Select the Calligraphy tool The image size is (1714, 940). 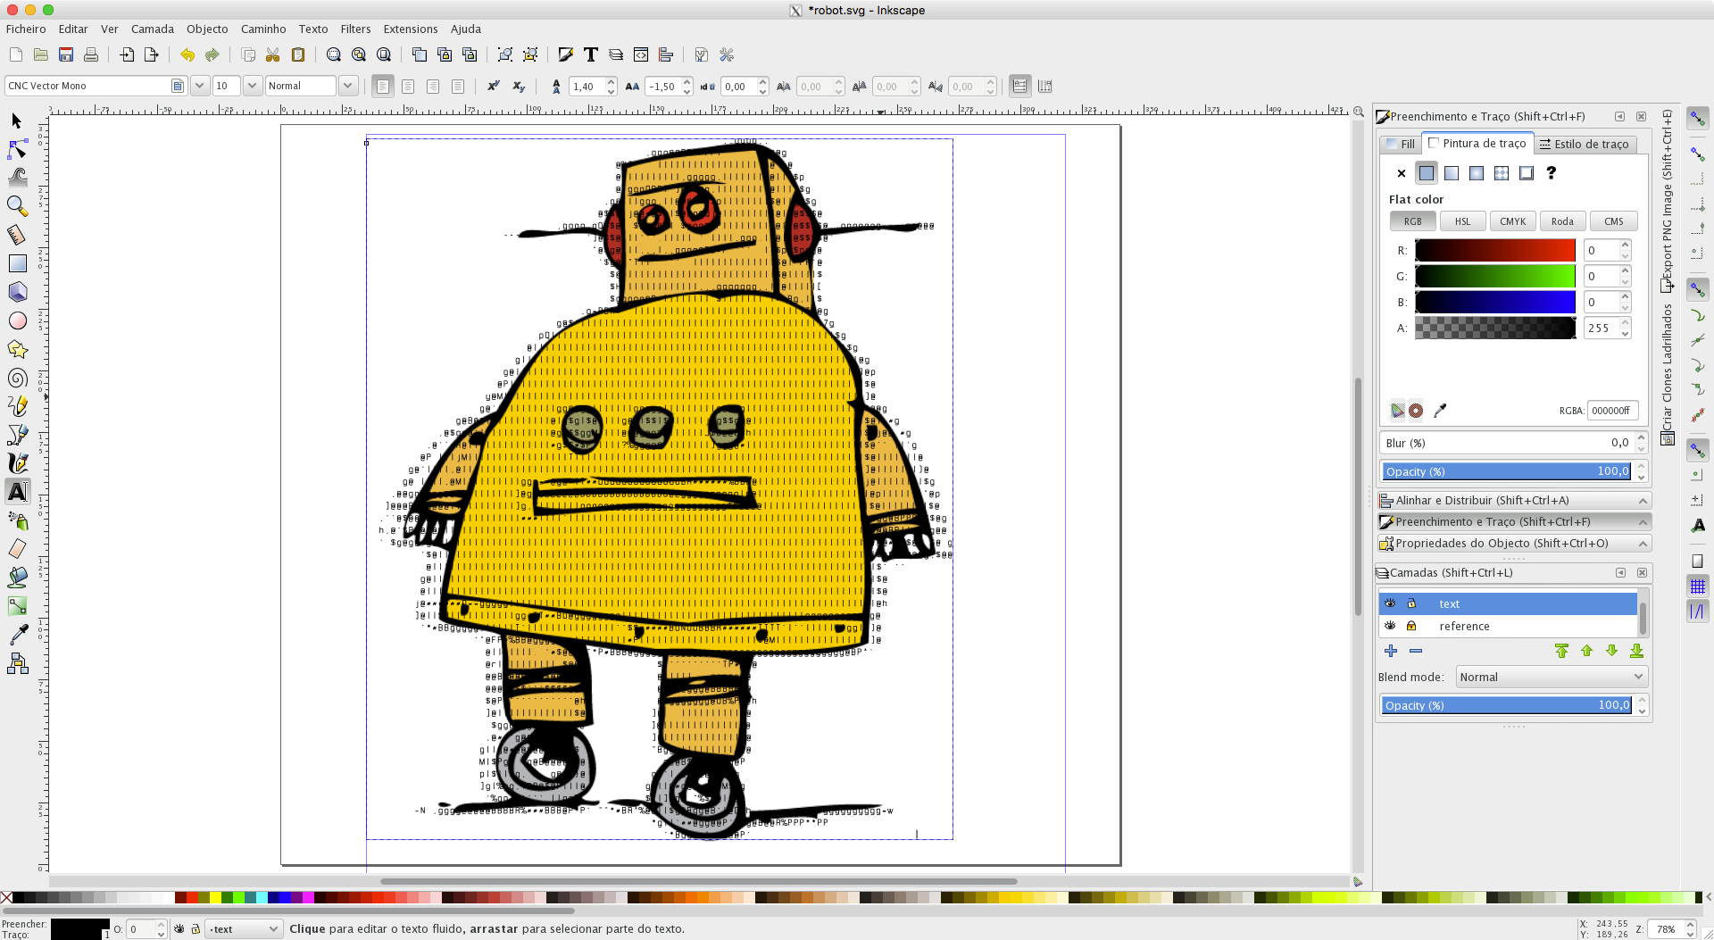18,462
